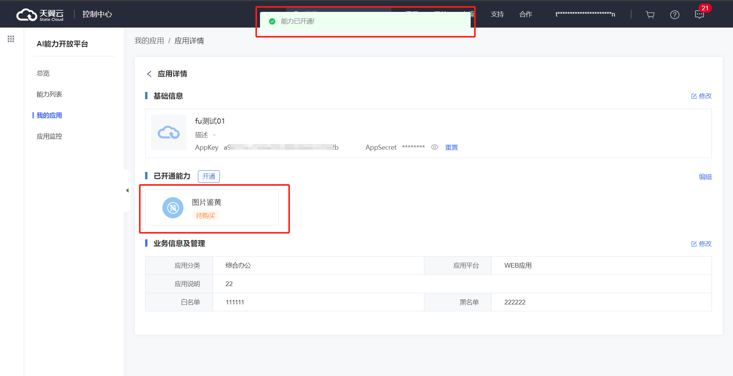This screenshot has width=733, height=376.
Task: Click the 待购买 tag
Action: pos(205,216)
